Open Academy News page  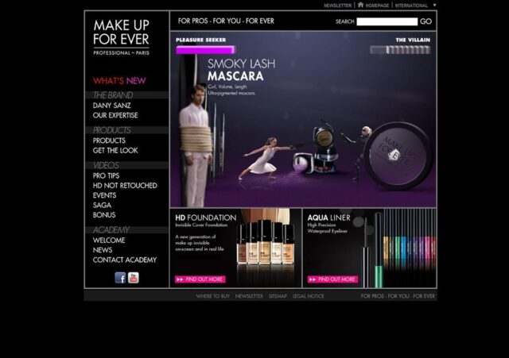click(x=103, y=250)
